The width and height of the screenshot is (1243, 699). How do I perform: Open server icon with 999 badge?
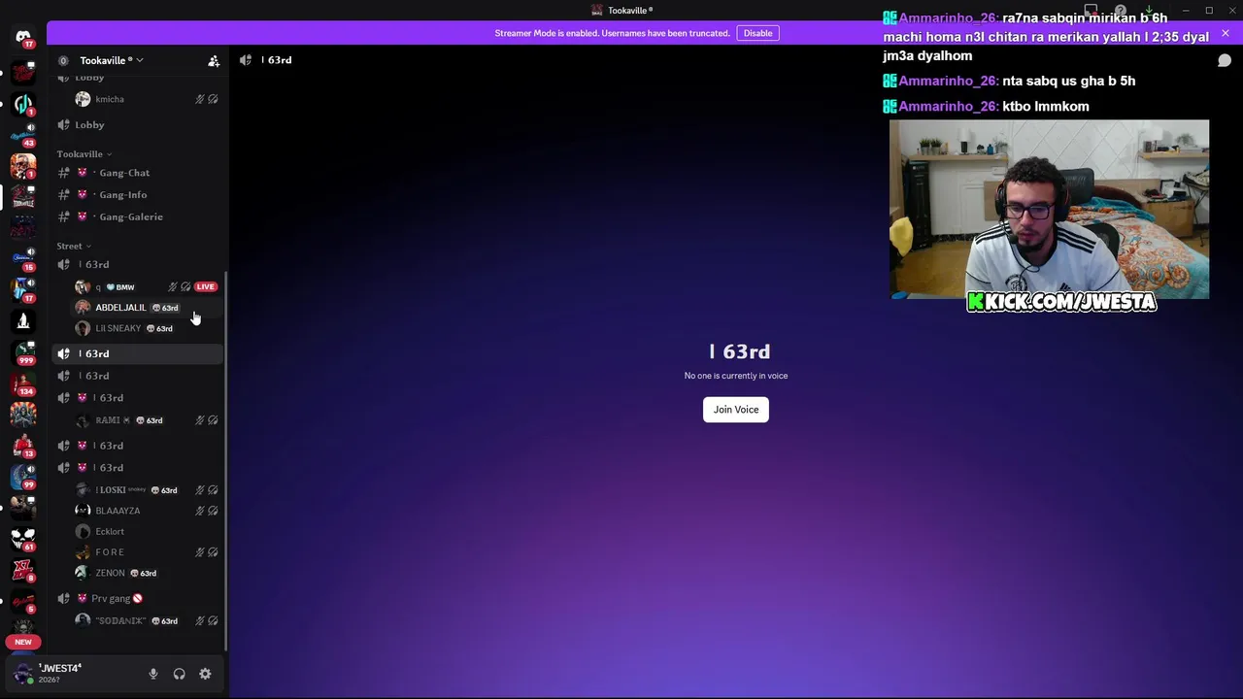pyautogui.click(x=23, y=351)
